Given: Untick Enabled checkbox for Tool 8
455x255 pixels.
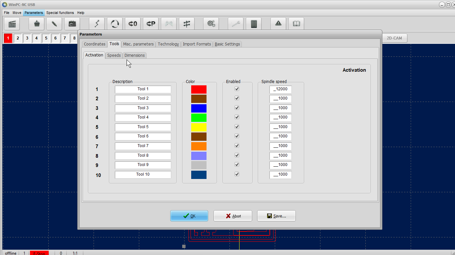Looking at the screenshot, I should click(237, 155).
